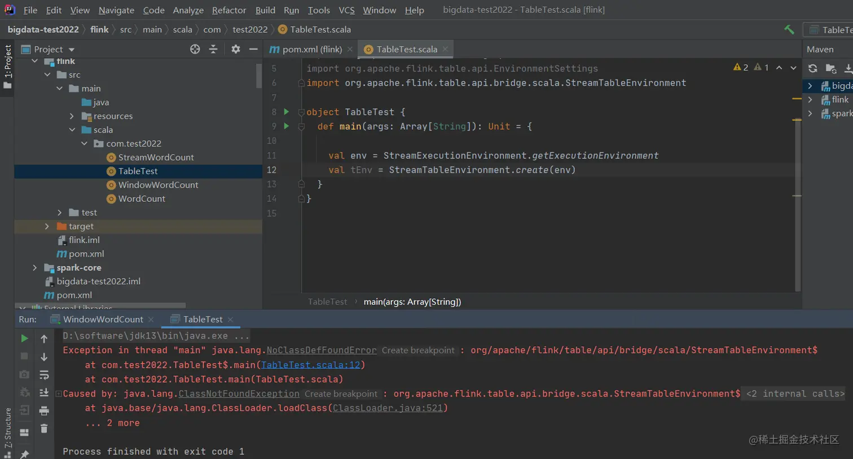853x459 pixels.
Task: Expand the target folder
Action: [x=47, y=226]
